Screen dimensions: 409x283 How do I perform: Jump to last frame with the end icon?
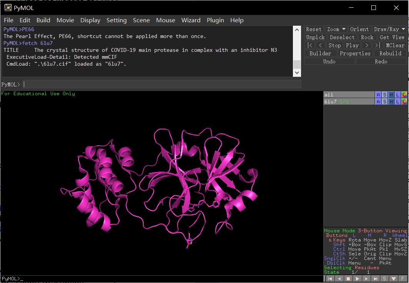point(376,278)
